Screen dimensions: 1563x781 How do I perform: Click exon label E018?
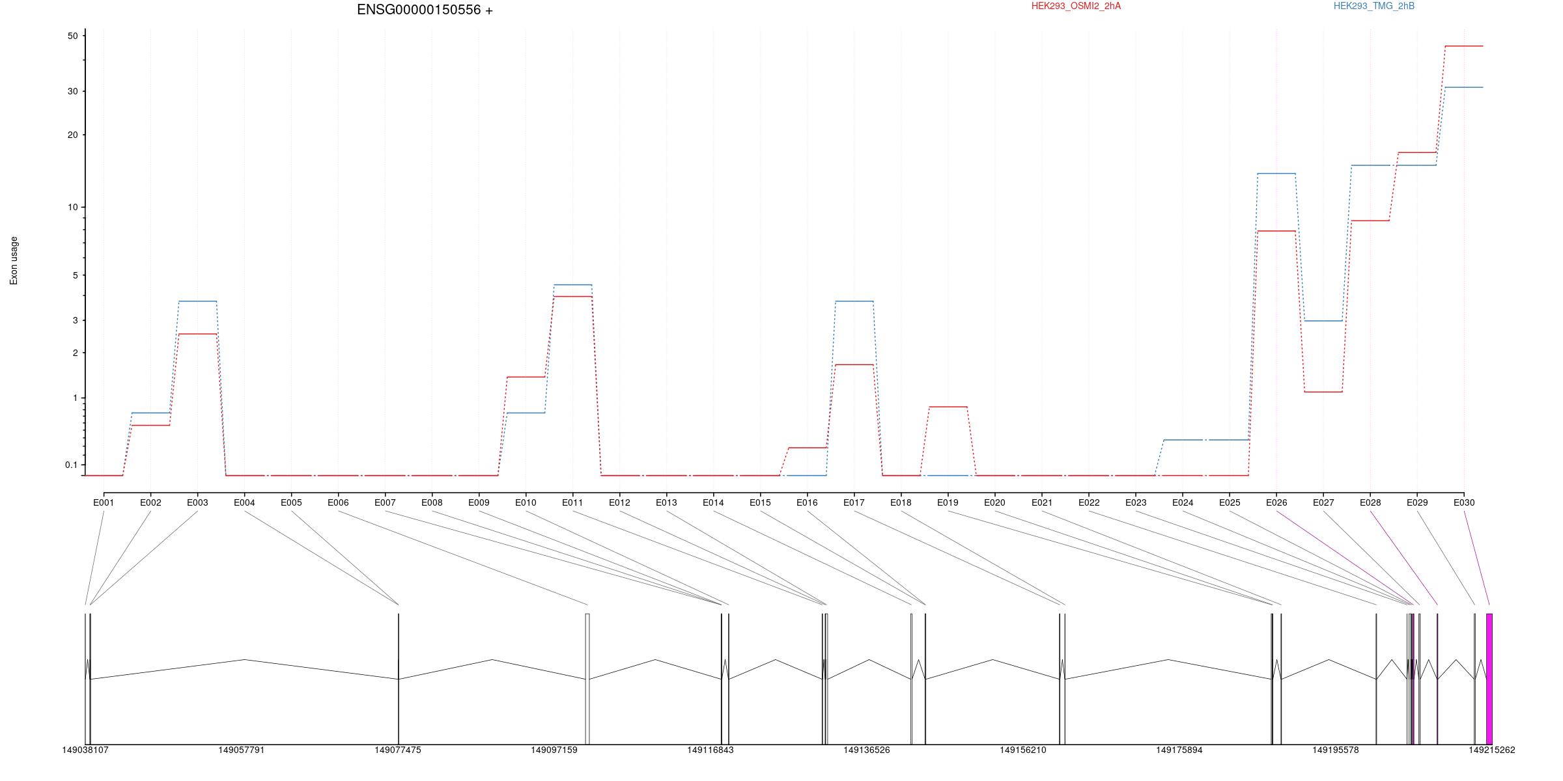(901, 502)
